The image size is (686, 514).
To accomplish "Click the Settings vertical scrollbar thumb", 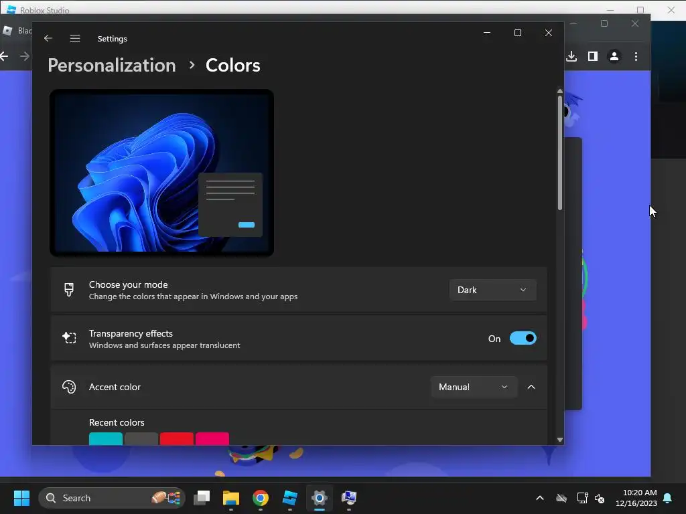I will [x=560, y=153].
